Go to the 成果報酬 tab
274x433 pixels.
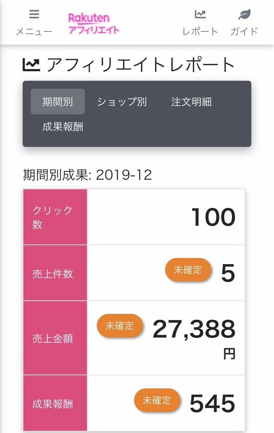(63, 127)
